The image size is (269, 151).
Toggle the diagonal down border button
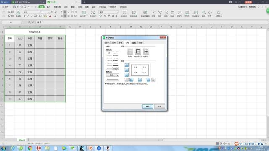point(153,80)
